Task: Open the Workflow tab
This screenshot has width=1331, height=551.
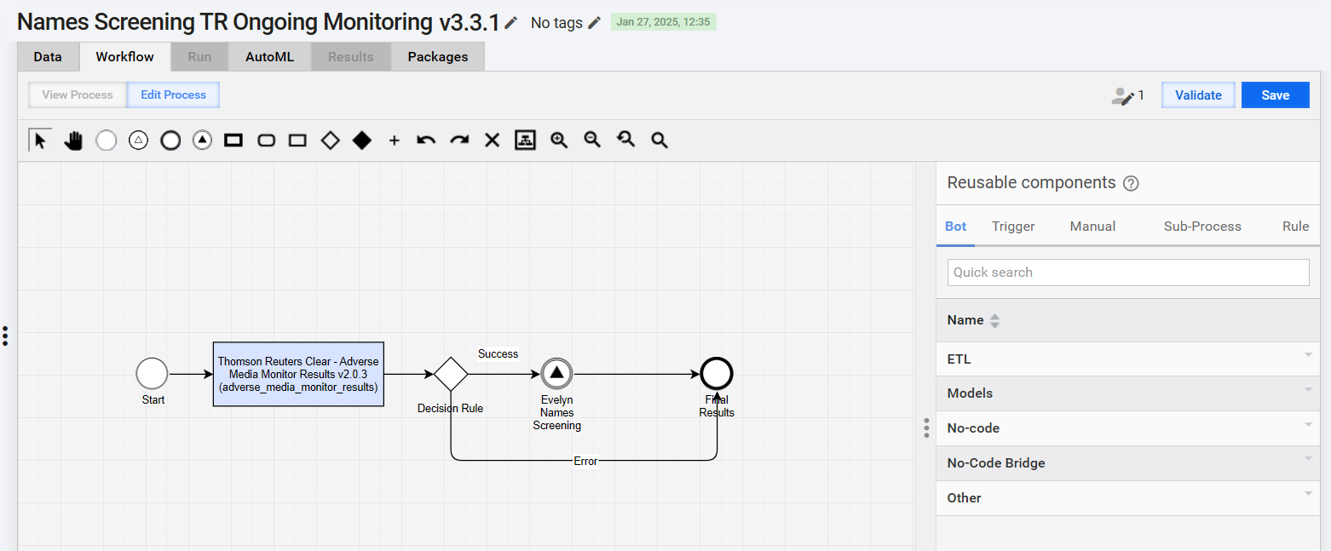Action: click(124, 57)
